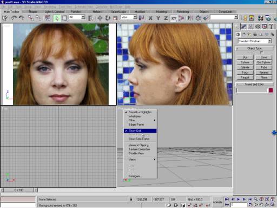Expand the Views submenu in viewport menu
Screen dimensions: 277x208
(140, 159)
